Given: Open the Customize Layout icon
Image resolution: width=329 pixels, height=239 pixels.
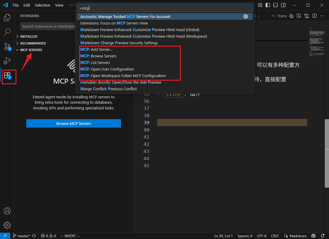Looking at the screenshot, I should (x=260, y=5).
